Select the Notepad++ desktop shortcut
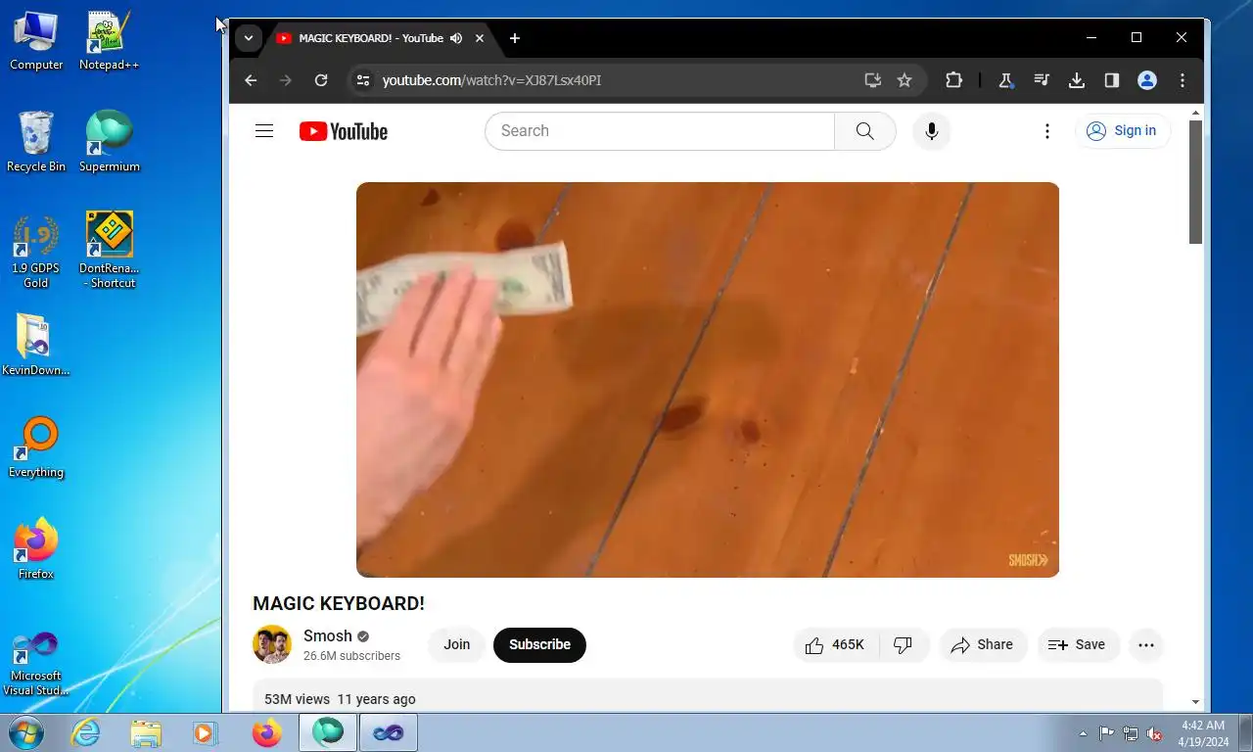The height and width of the screenshot is (752, 1253). click(109, 41)
